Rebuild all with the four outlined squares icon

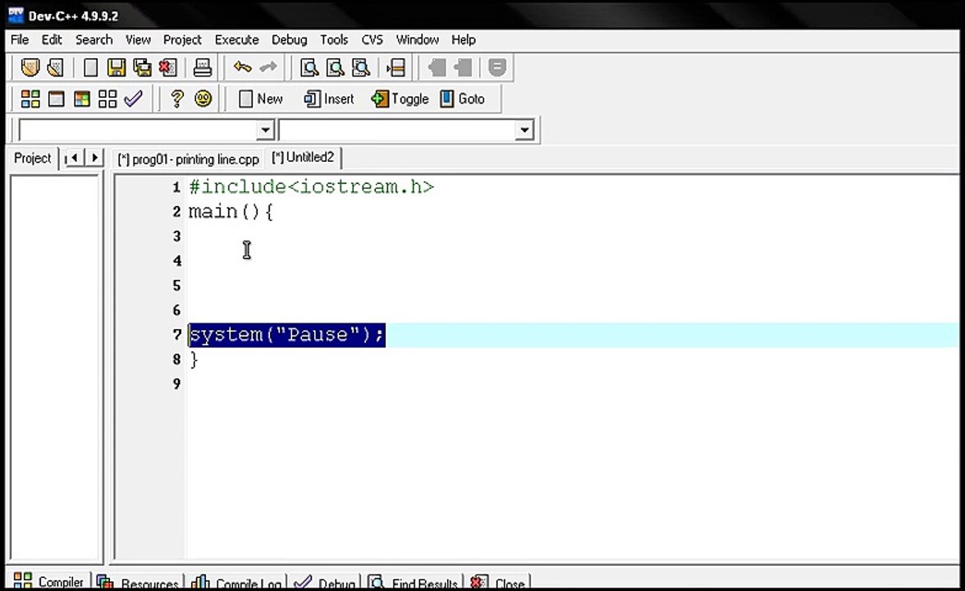107,98
